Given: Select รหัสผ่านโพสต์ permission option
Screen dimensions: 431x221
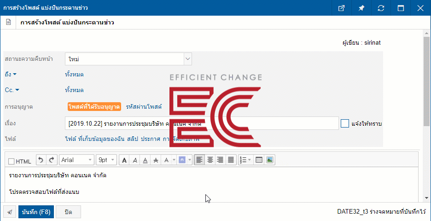Looking at the screenshot, I should point(144,107).
